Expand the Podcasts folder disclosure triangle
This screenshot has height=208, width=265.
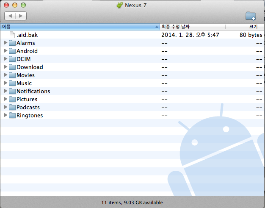click(6, 107)
